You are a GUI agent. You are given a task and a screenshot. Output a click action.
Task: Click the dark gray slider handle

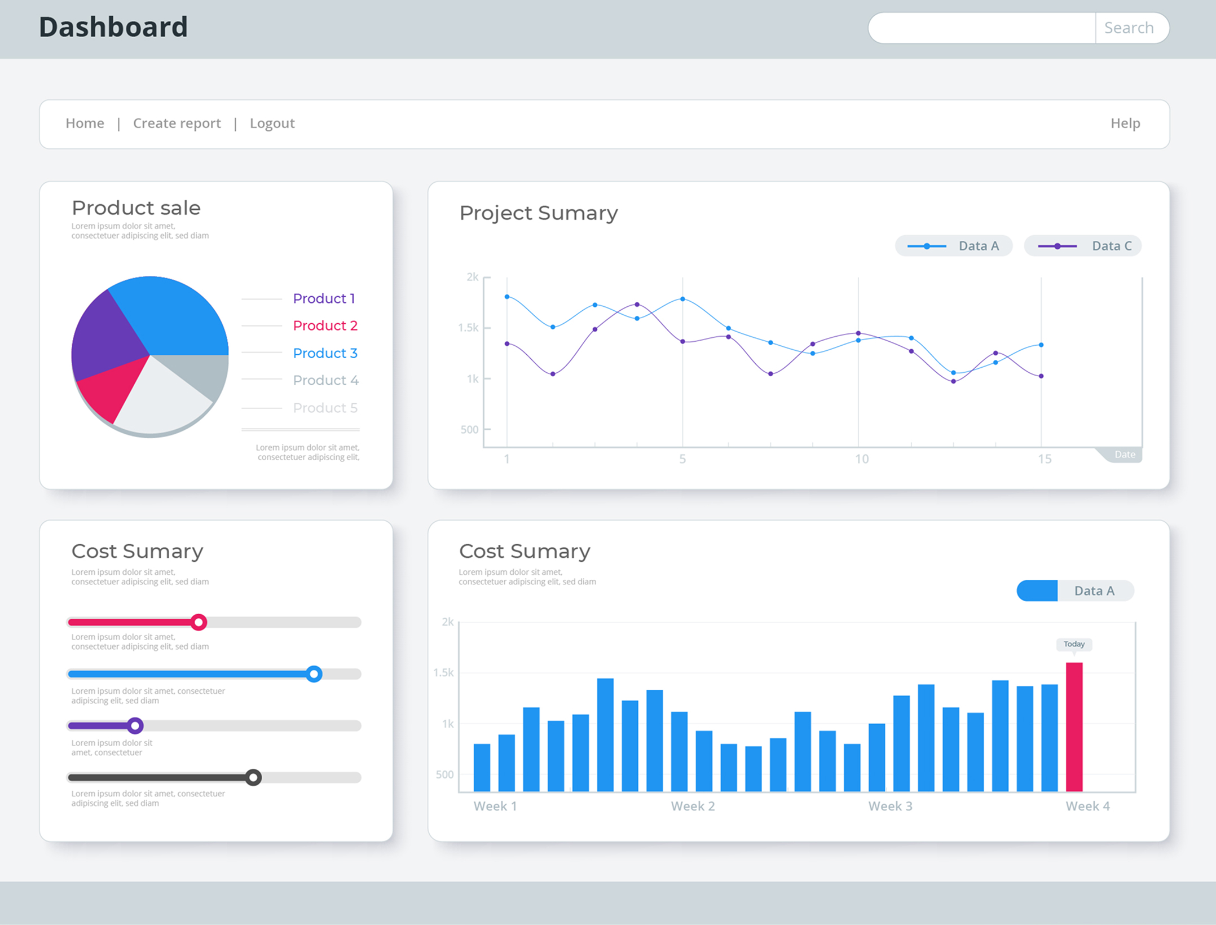254,777
